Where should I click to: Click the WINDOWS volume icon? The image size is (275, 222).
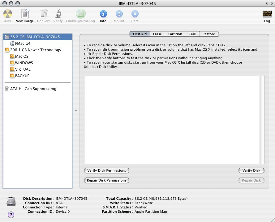pos(12,63)
